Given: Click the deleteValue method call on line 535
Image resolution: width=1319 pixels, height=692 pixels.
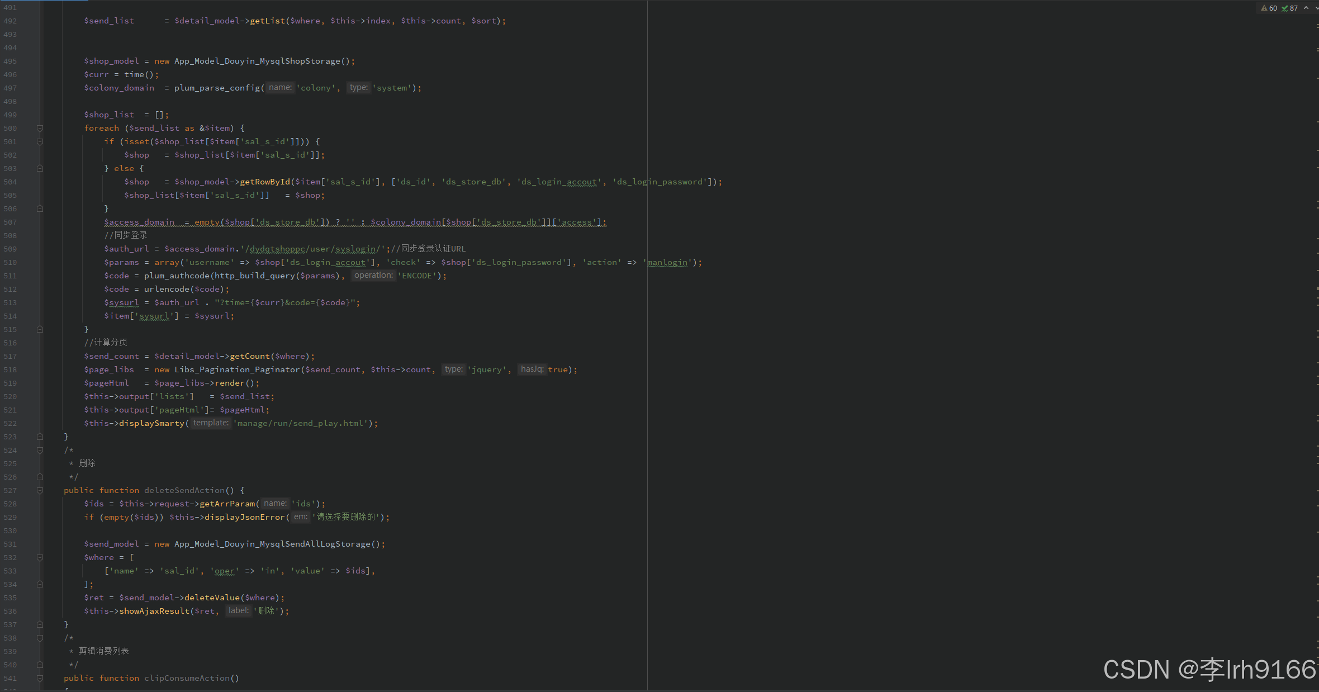Looking at the screenshot, I should tap(212, 598).
